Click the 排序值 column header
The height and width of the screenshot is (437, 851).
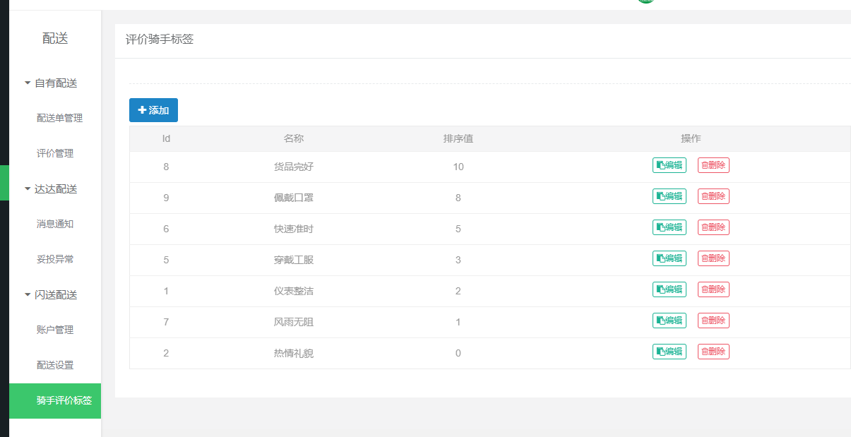458,139
